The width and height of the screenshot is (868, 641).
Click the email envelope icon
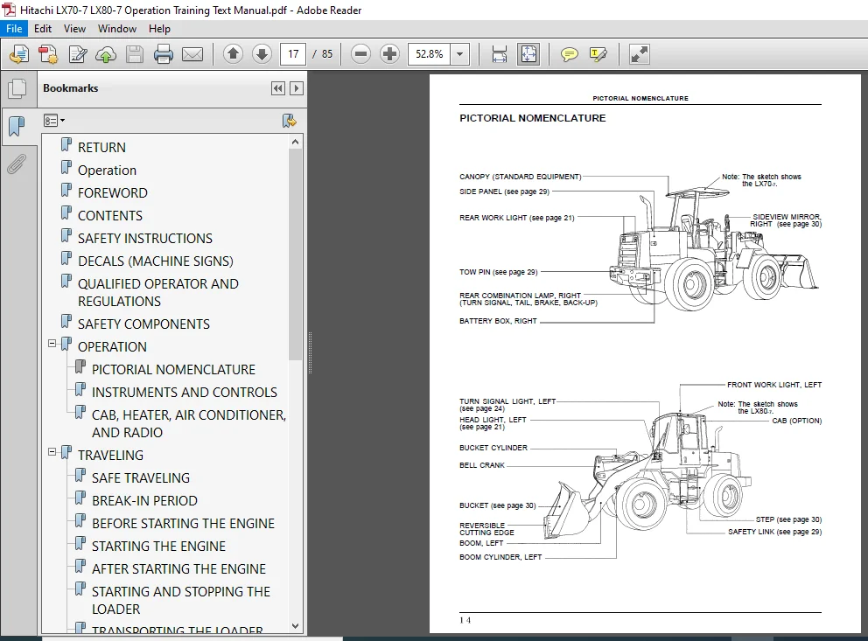tap(192, 54)
